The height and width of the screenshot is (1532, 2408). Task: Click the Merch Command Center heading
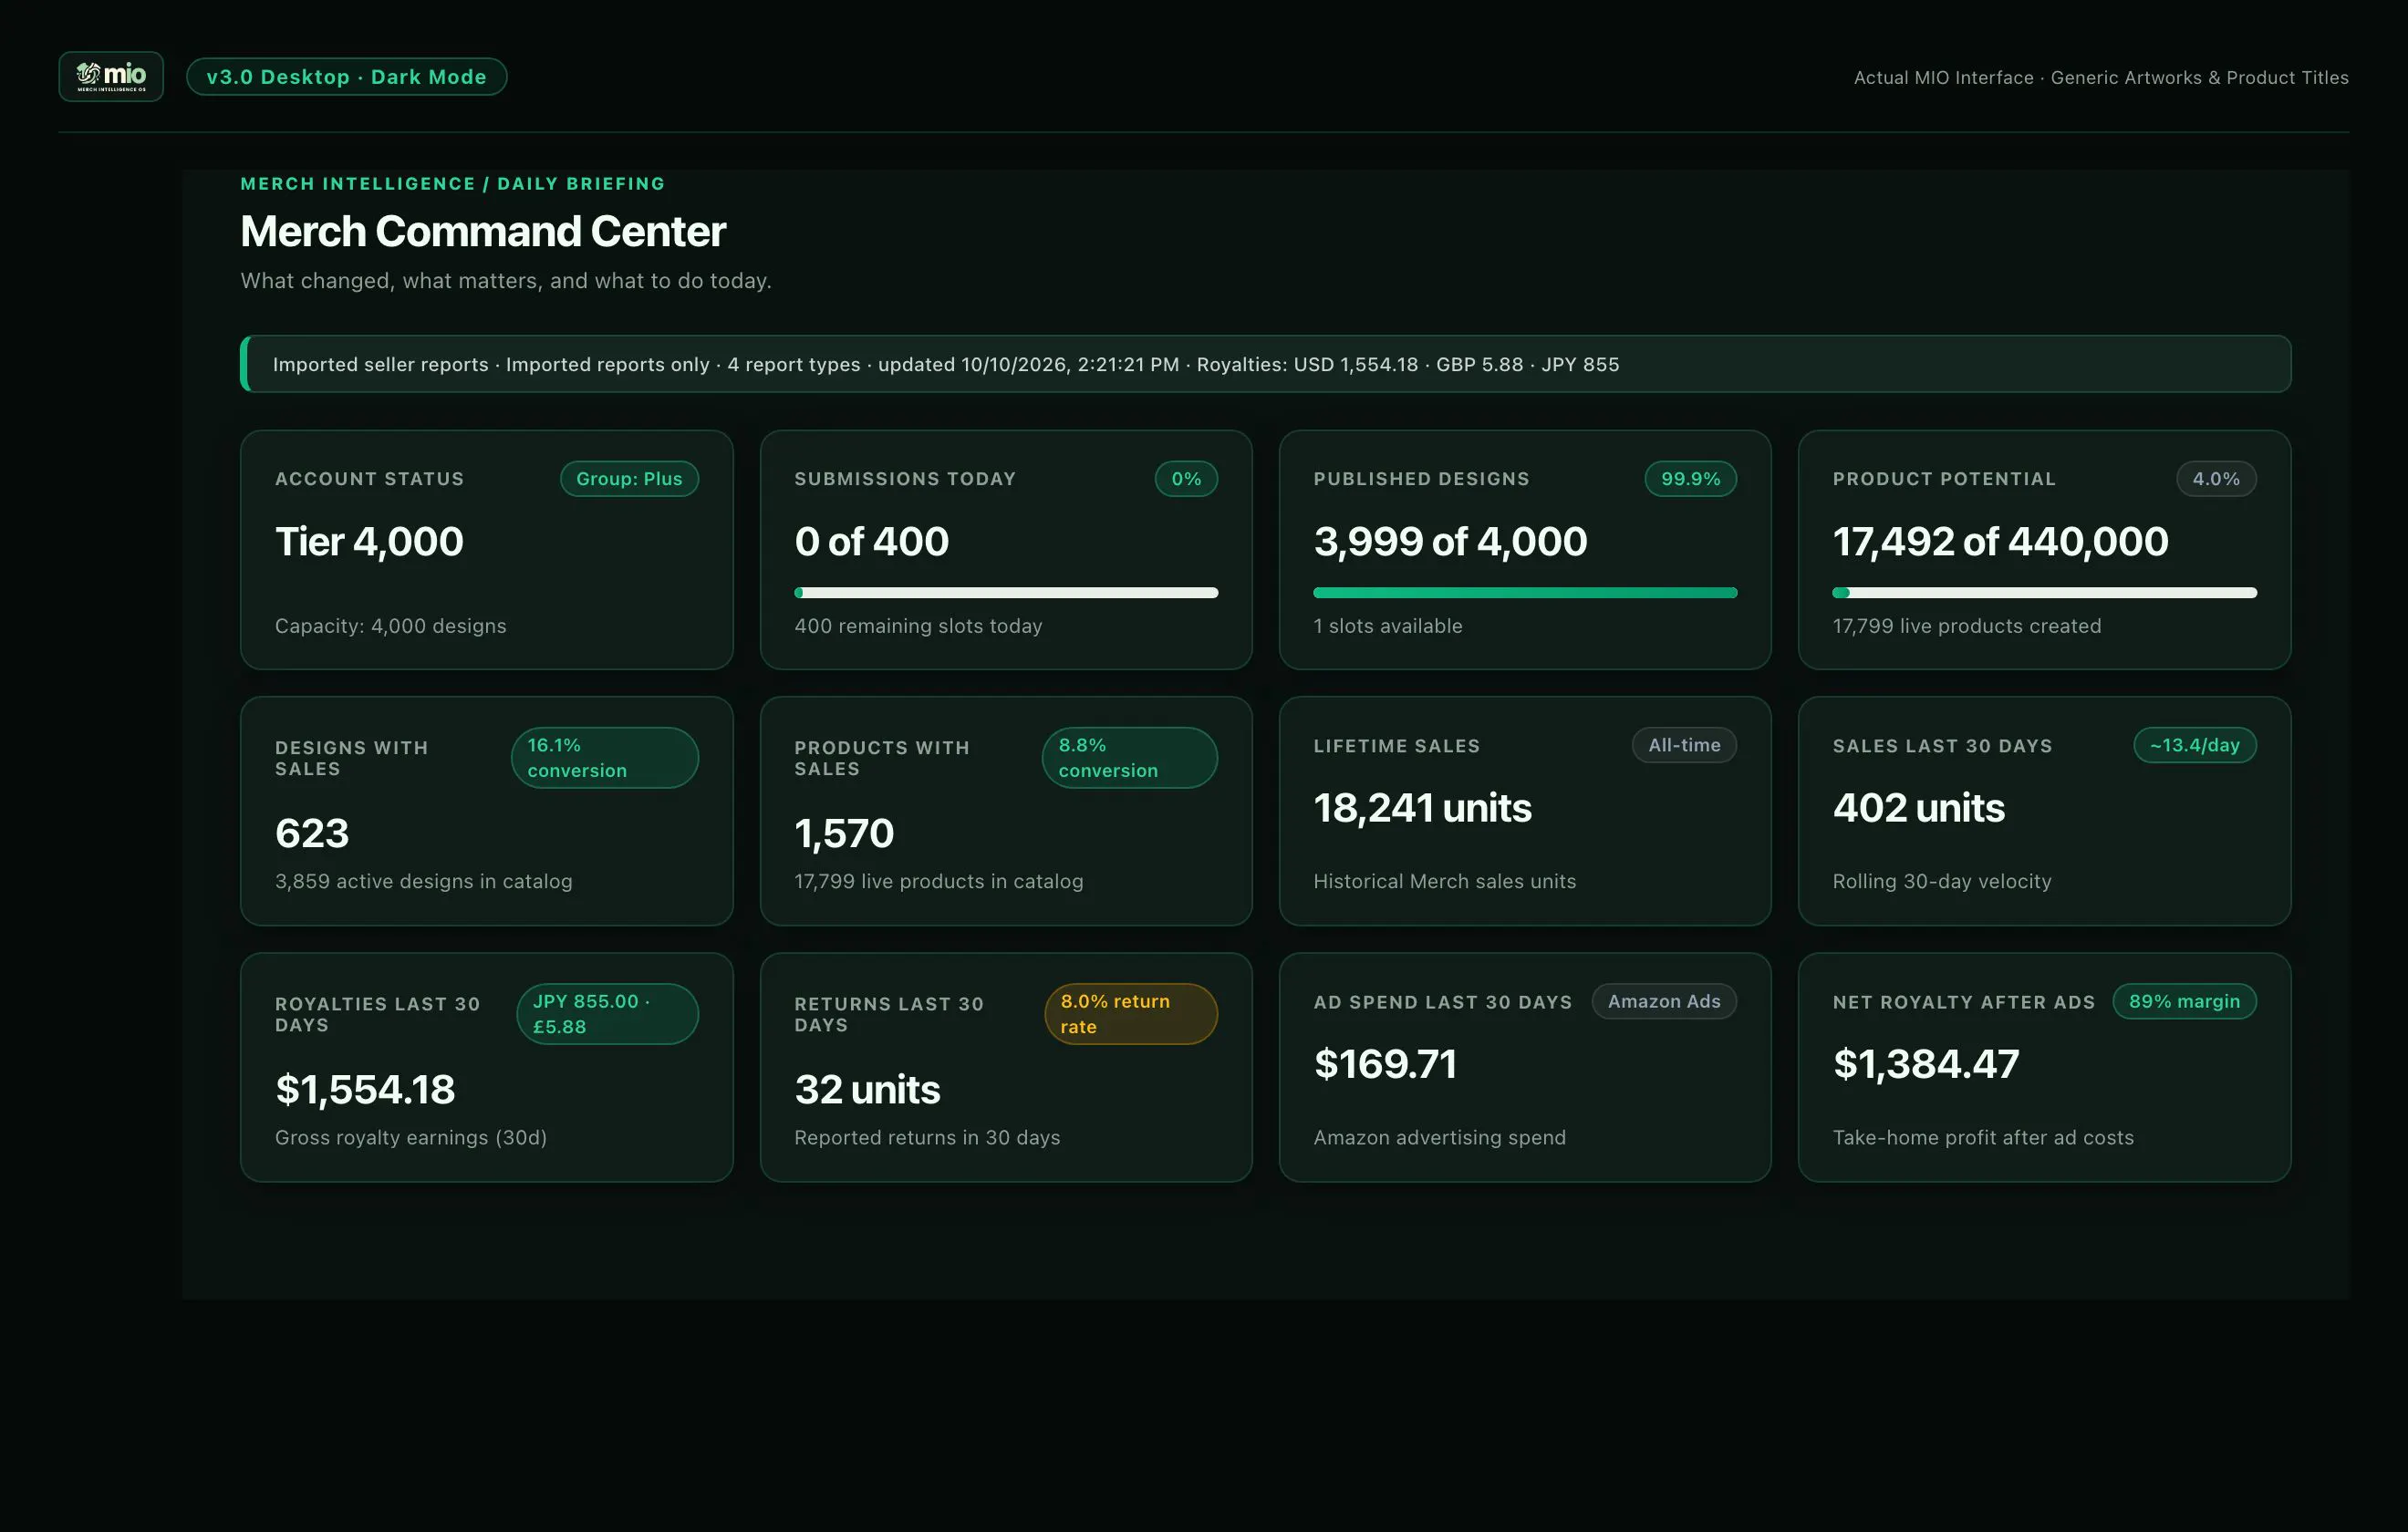click(x=483, y=231)
